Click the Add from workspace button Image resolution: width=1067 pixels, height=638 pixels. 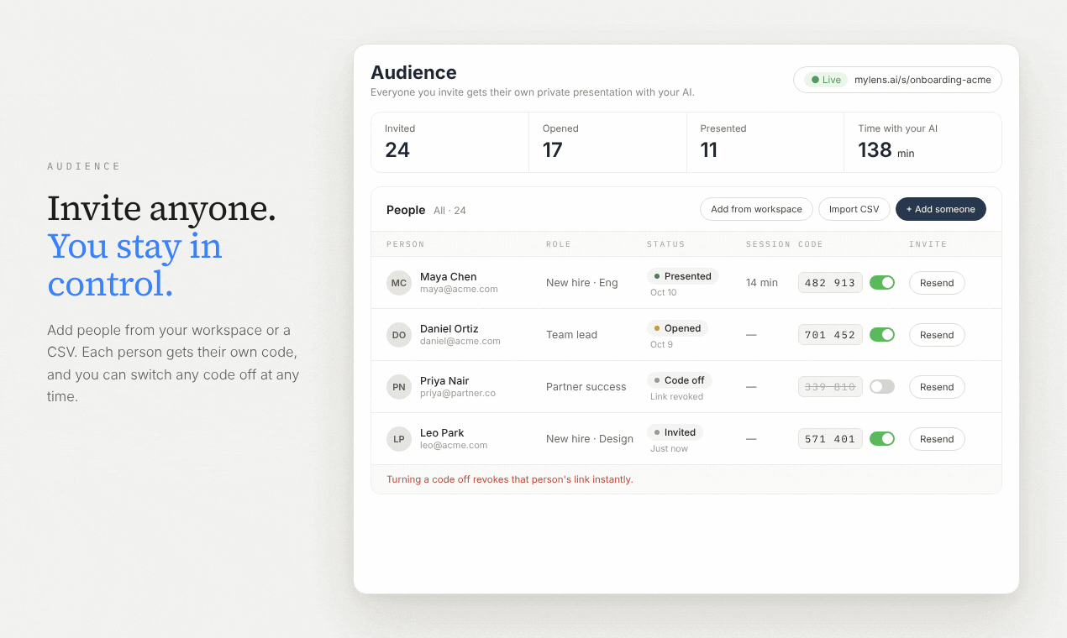coord(756,209)
